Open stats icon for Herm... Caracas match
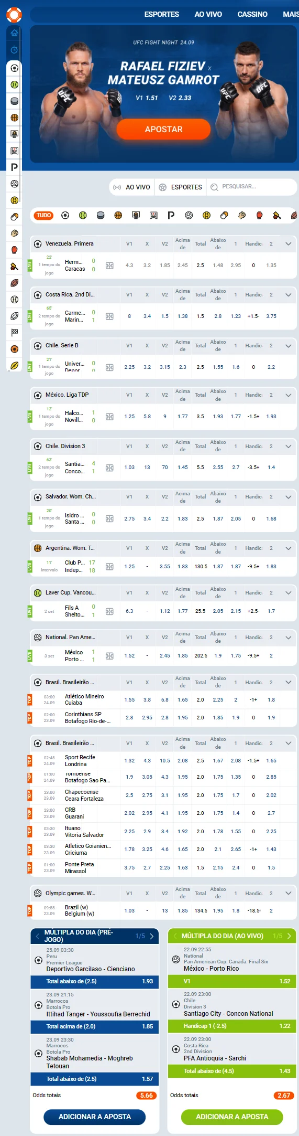 click(x=109, y=266)
